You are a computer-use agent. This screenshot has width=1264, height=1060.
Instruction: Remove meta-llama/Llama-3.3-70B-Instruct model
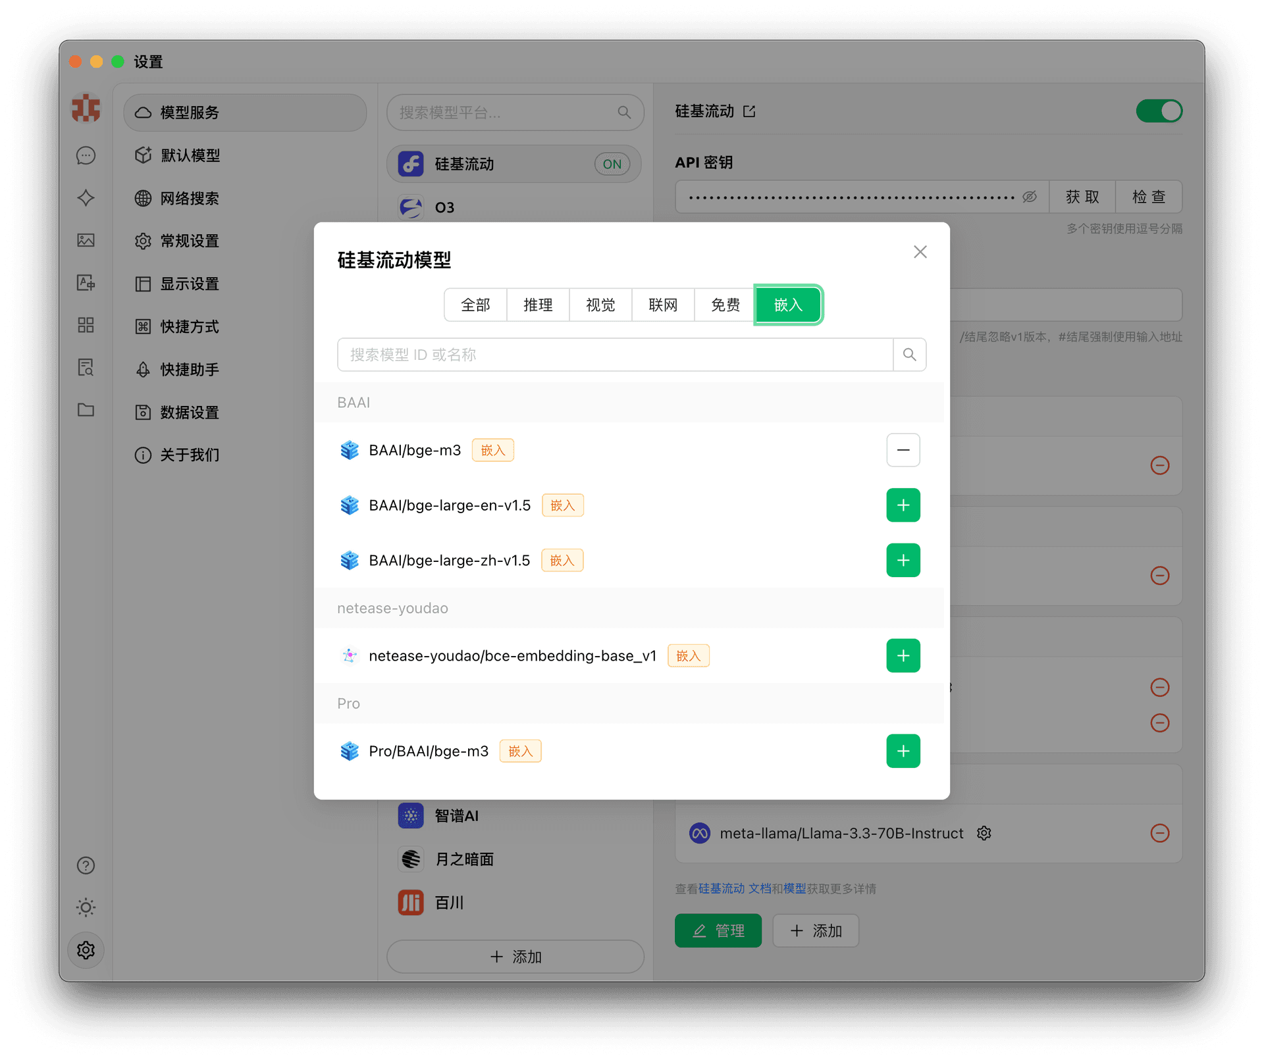(x=1159, y=833)
